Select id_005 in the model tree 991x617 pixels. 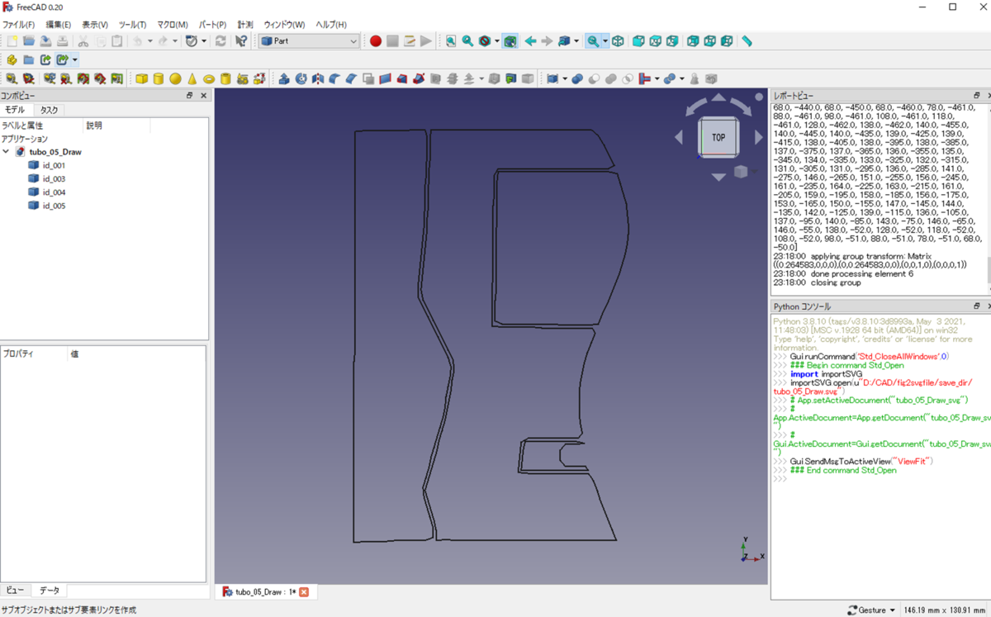pyautogui.click(x=54, y=206)
